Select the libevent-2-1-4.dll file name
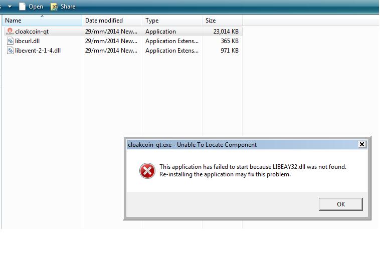380x256 pixels. [x=38, y=51]
